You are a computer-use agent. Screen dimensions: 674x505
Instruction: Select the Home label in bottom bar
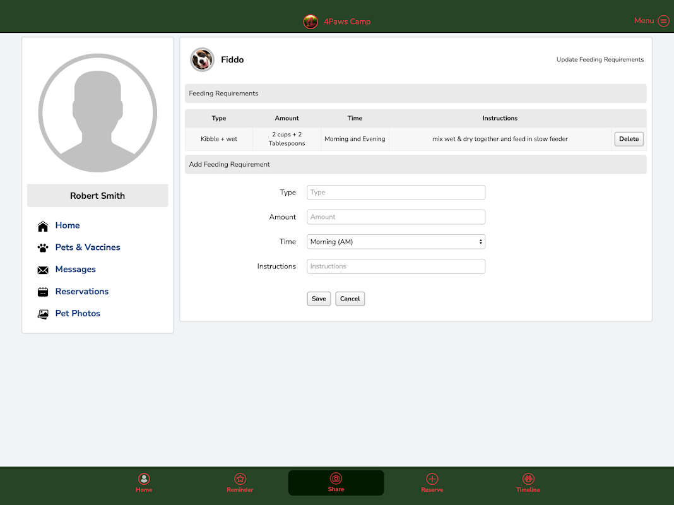pos(144,489)
